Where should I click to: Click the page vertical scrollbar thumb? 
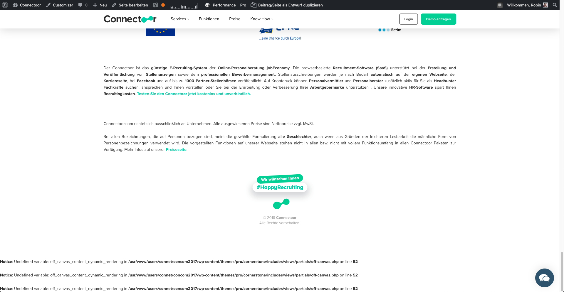(x=562, y=271)
